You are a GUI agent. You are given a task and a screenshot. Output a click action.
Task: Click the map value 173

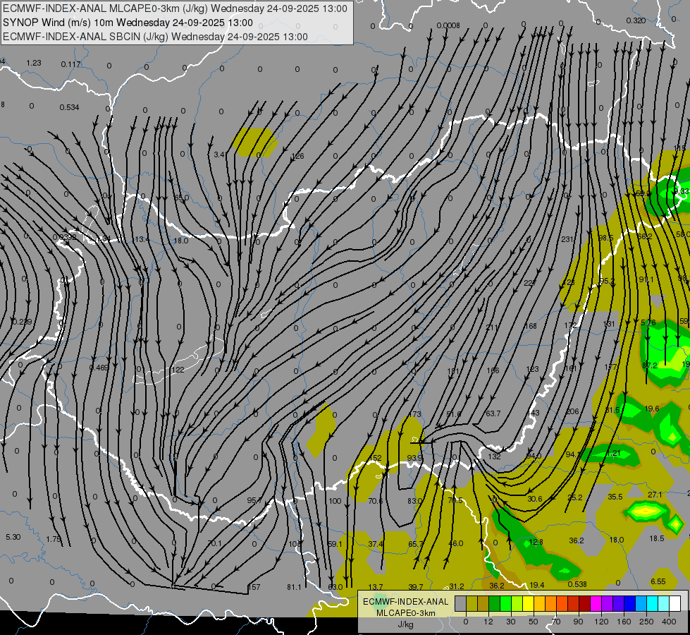[415, 414]
